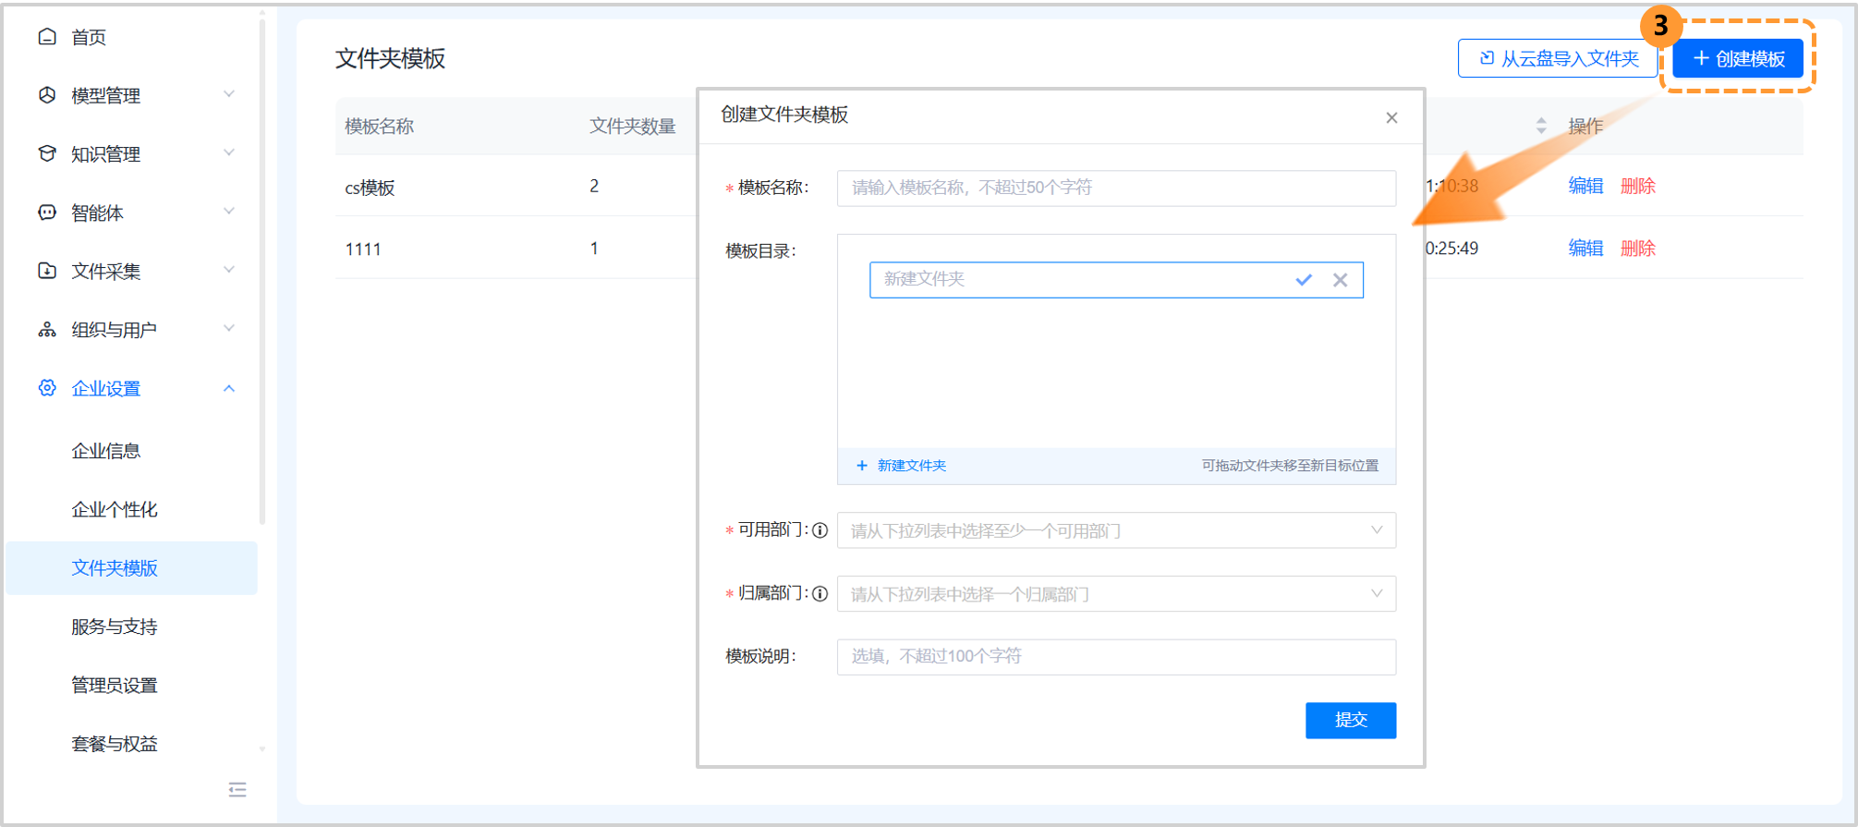Click the 文件夹数量 column header
Image resolution: width=1858 pixels, height=827 pixels.
(633, 126)
